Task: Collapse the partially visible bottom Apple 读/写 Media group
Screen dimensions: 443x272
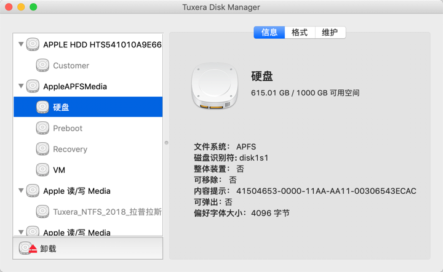Action: 21,232
